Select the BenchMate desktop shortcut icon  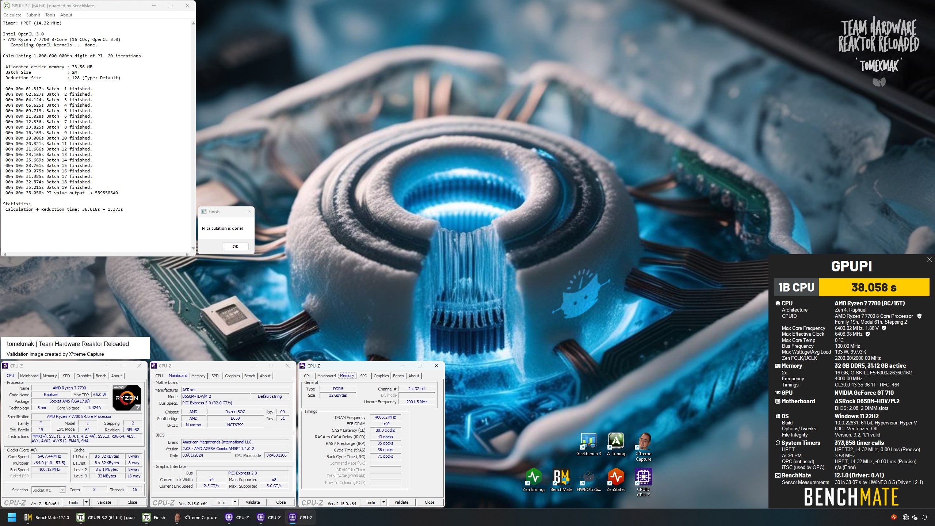pyautogui.click(x=561, y=480)
